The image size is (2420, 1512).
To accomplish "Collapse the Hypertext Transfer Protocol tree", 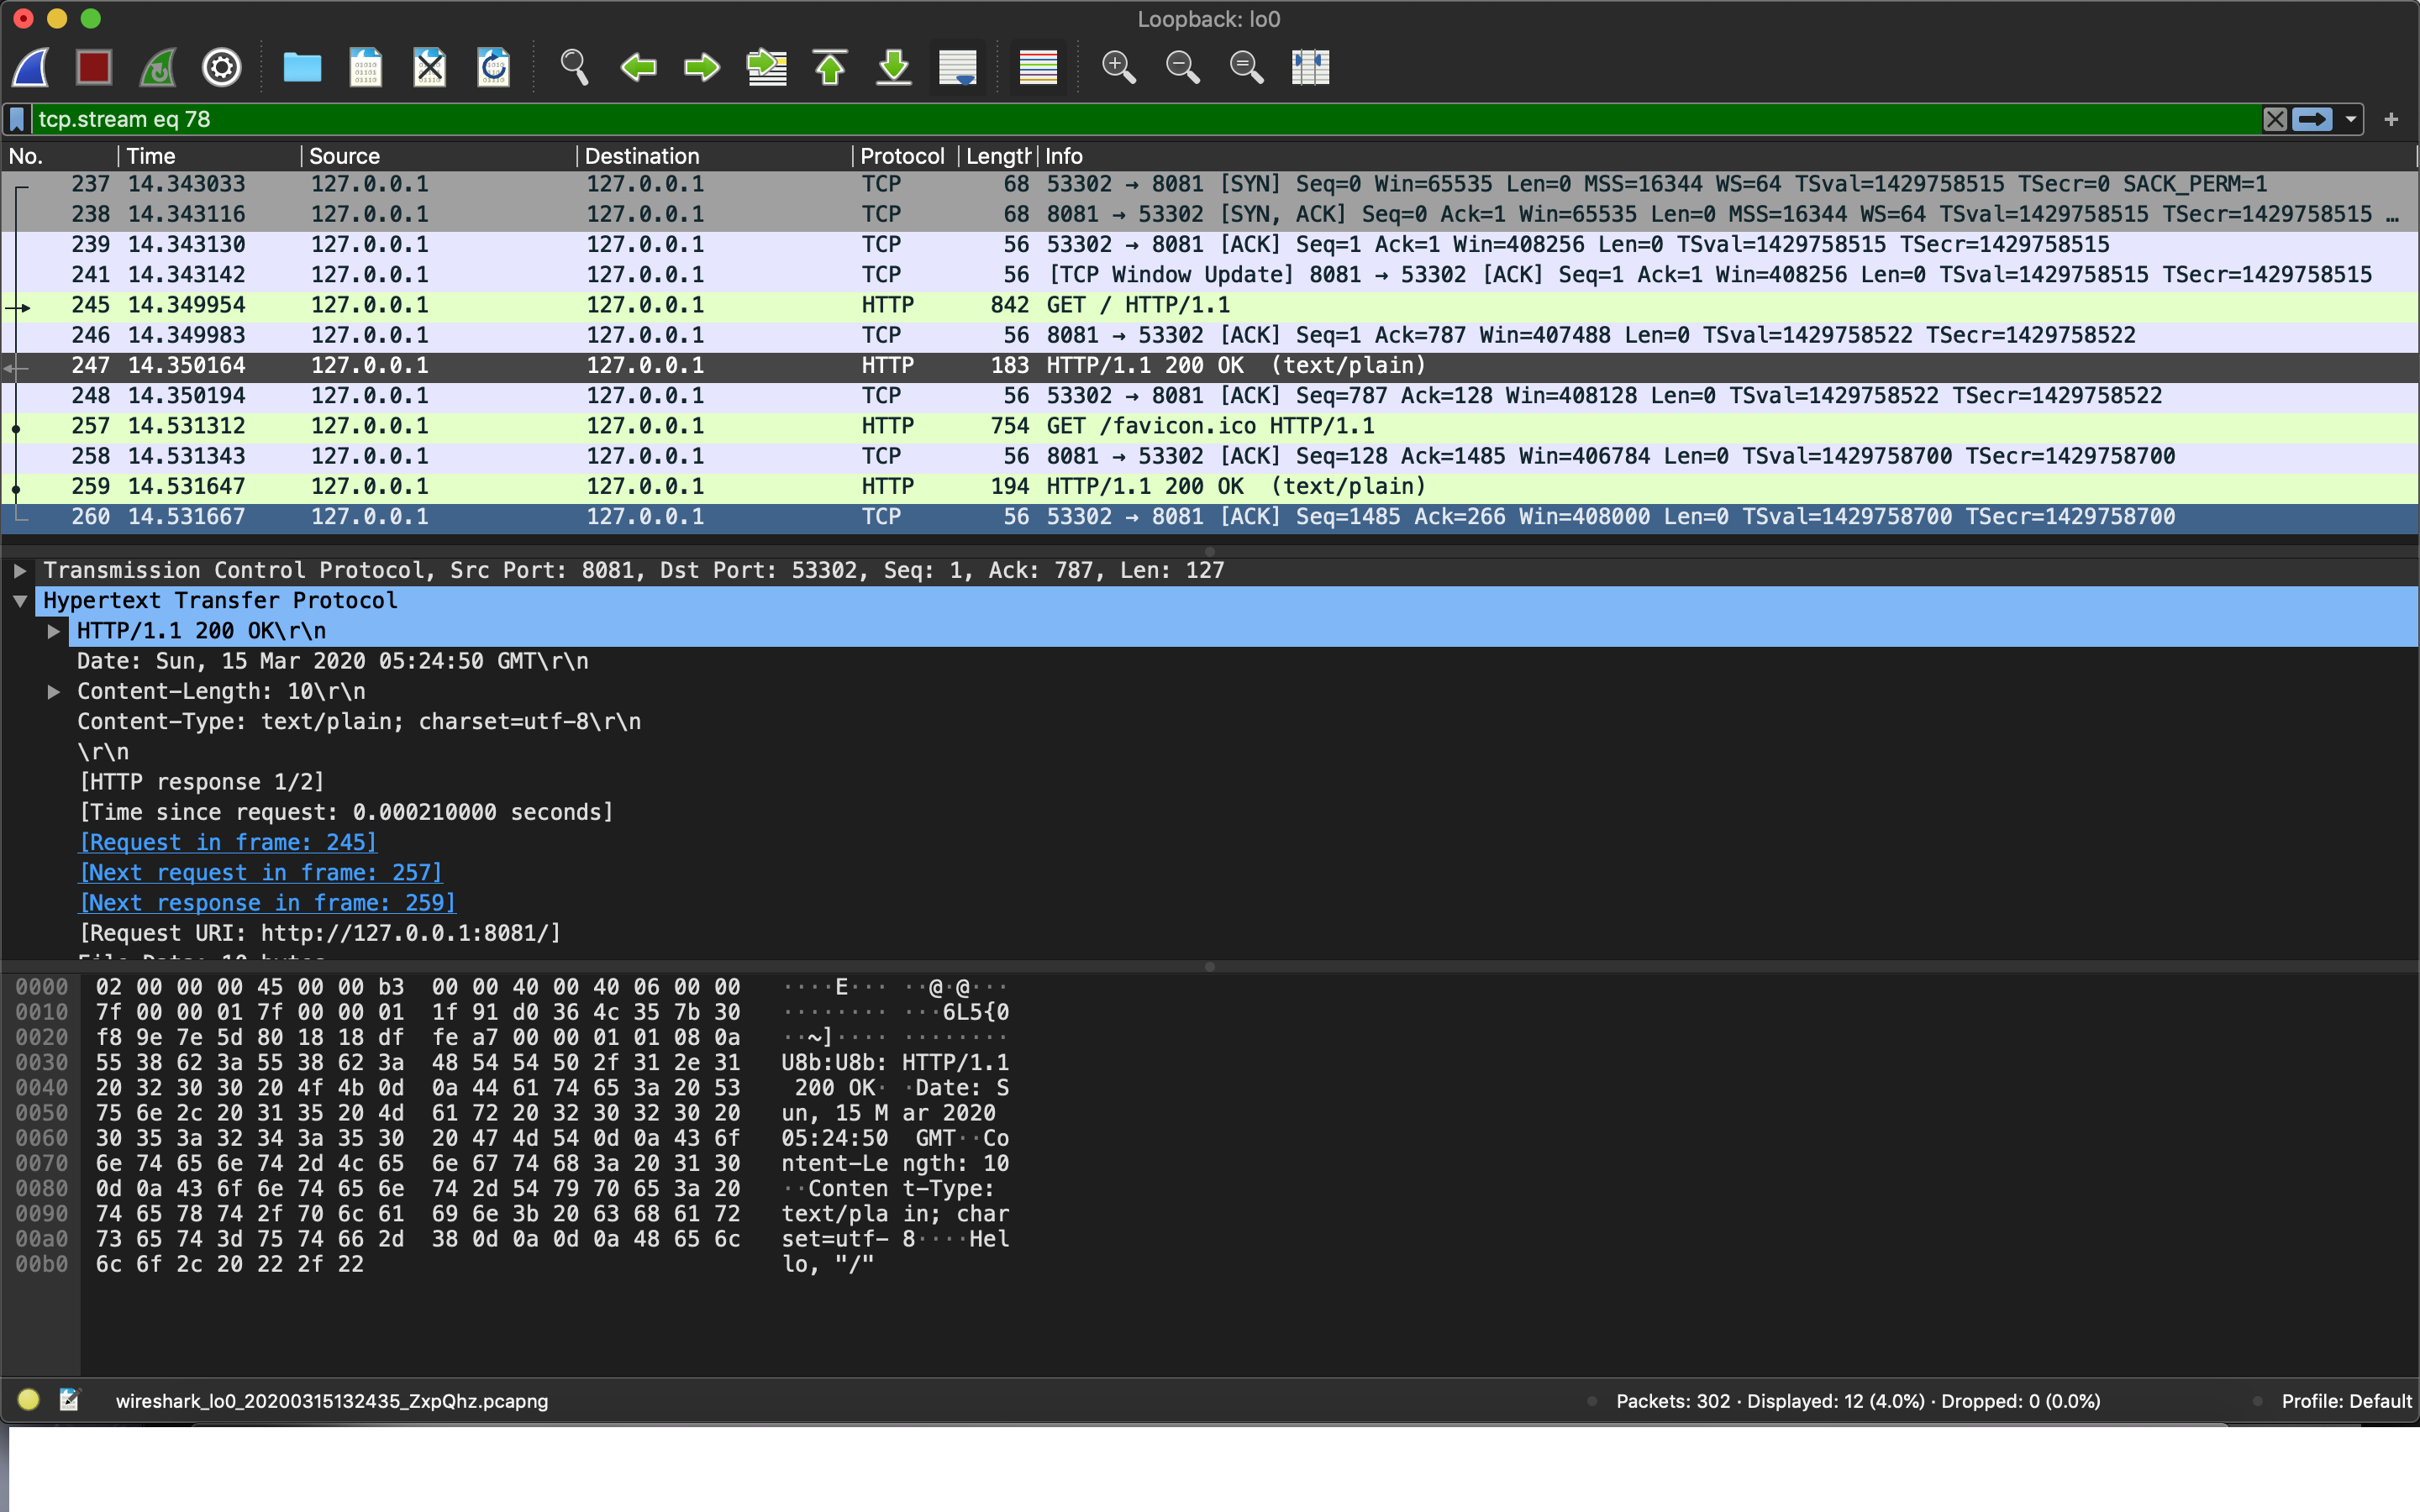I will pos(19,601).
